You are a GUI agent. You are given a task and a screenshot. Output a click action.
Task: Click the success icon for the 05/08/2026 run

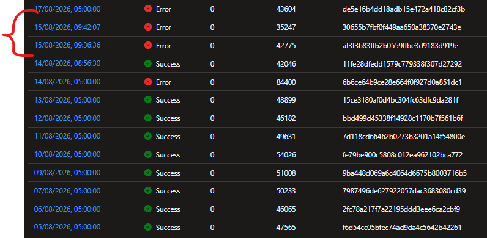[x=148, y=227]
